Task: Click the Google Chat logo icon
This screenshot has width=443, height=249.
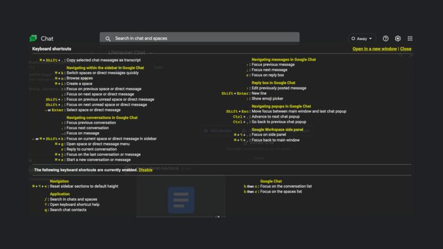Action: coord(33,38)
